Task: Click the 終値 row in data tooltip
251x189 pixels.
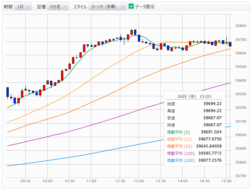Action: pos(194,125)
